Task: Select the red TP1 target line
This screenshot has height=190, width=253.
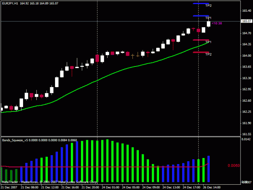Action: [x=201, y=40]
